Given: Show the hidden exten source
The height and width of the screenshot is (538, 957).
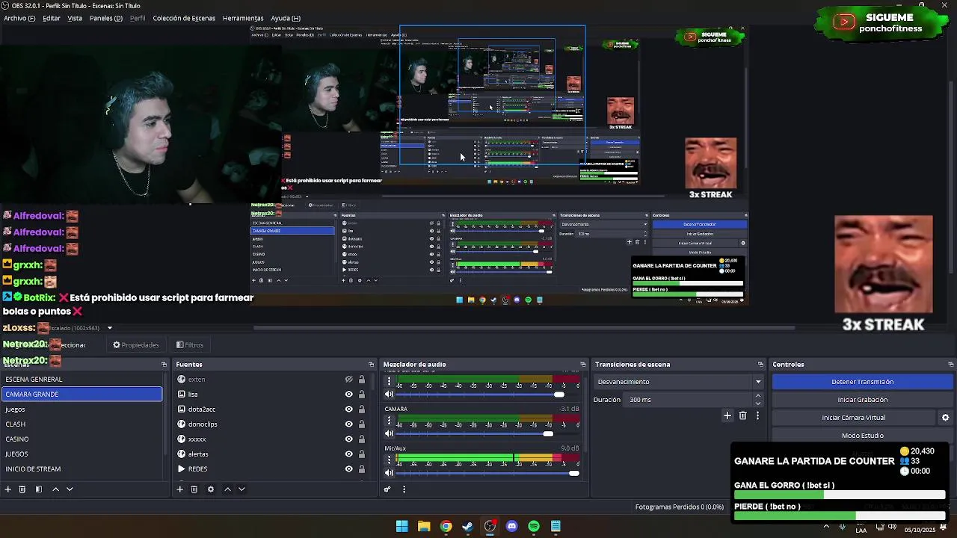Looking at the screenshot, I should click(348, 379).
